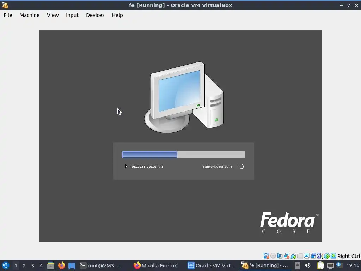Open the Devices menu
The height and width of the screenshot is (271, 361).
click(95, 15)
